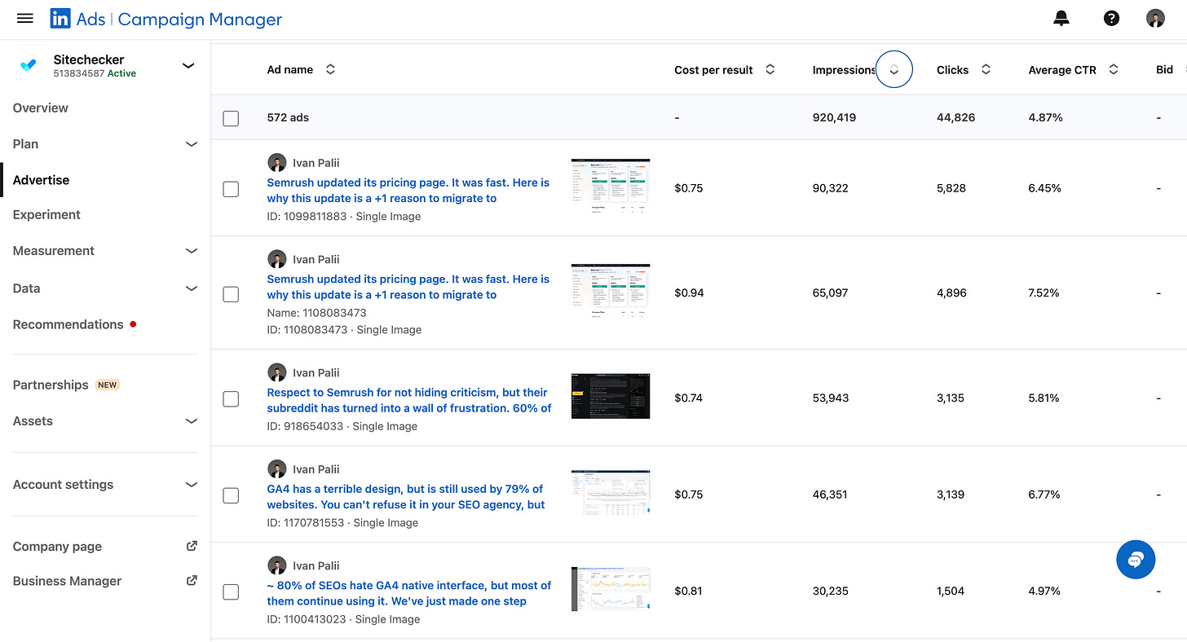This screenshot has height=642, width=1187.
Task: Open Plan in sidebar
Action: (25, 143)
